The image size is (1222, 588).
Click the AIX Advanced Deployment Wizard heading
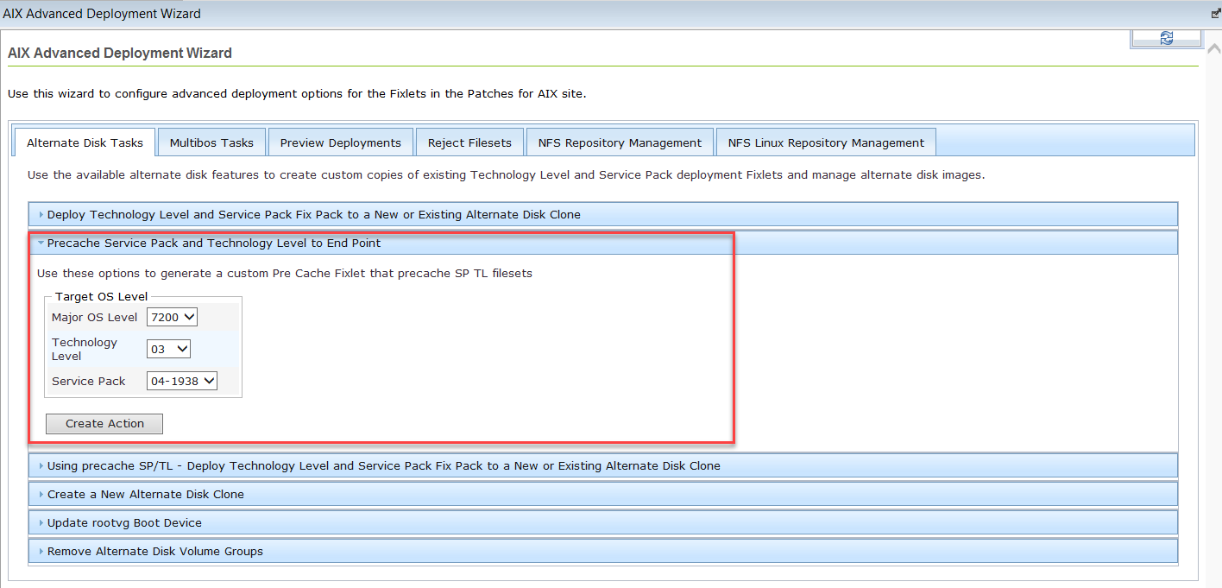click(x=120, y=53)
